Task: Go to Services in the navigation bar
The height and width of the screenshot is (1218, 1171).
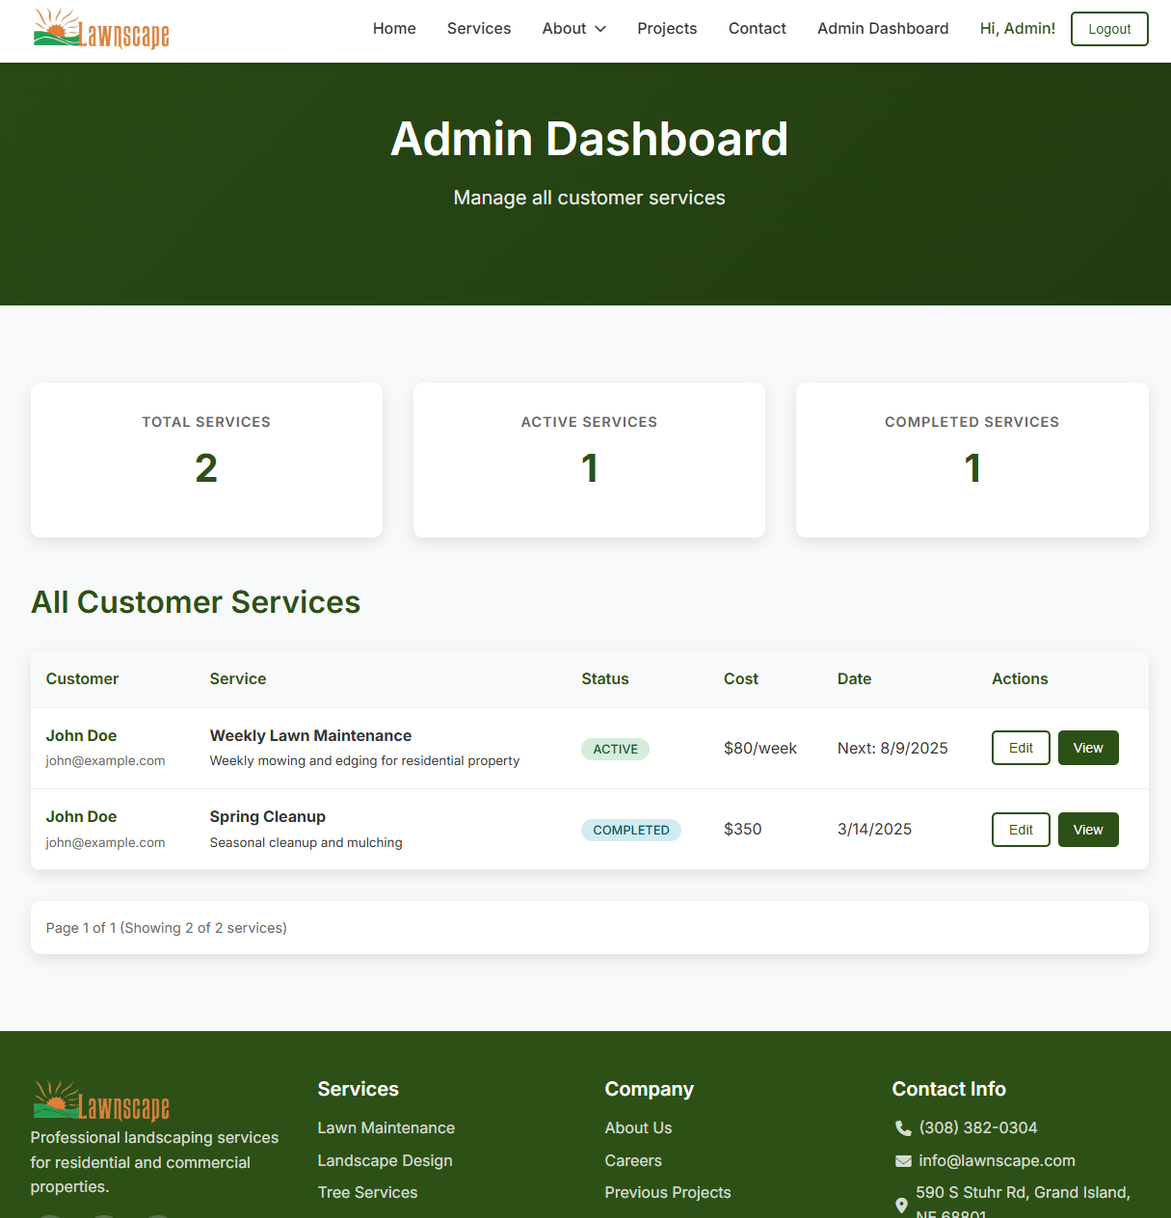Action: 479,29
